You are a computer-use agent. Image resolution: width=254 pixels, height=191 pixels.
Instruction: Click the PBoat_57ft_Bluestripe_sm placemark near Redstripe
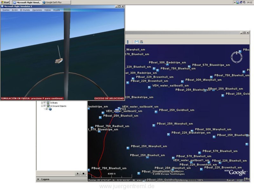point(189,67)
